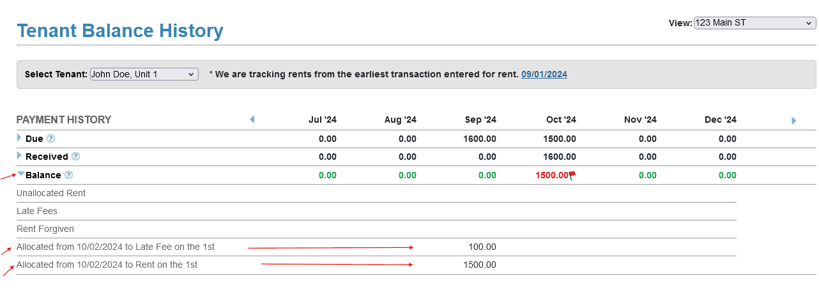Click the Unallocated Rent row label
This screenshot has height=308, width=819.
[51, 193]
